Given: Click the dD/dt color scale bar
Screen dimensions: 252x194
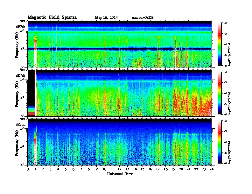Looking at the screenshot, I should point(220,93).
